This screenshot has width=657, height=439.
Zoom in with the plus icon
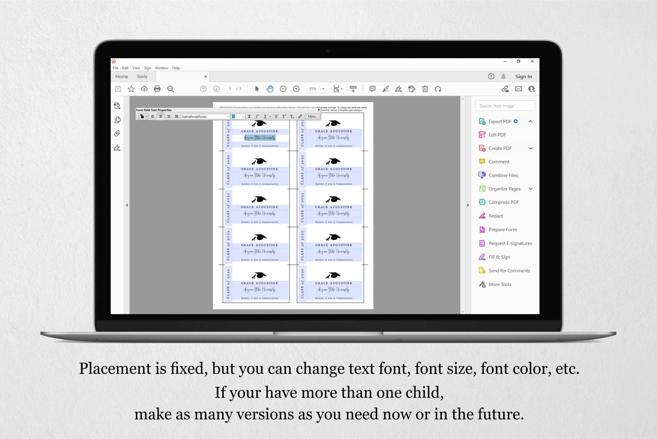pyautogui.click(x=296, y=89)
